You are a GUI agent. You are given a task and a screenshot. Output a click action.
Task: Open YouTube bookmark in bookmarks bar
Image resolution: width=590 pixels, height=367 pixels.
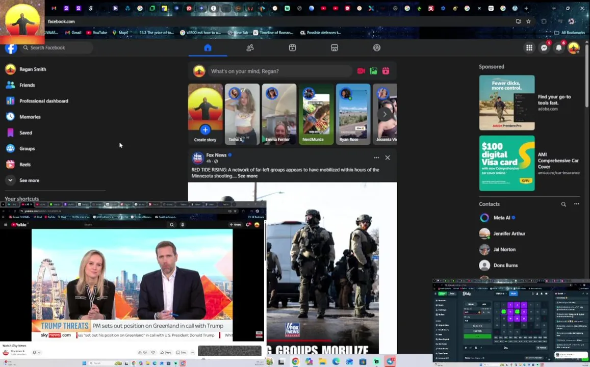point(97,33)
